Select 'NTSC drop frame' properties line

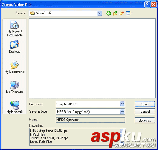tap(49, 131)
